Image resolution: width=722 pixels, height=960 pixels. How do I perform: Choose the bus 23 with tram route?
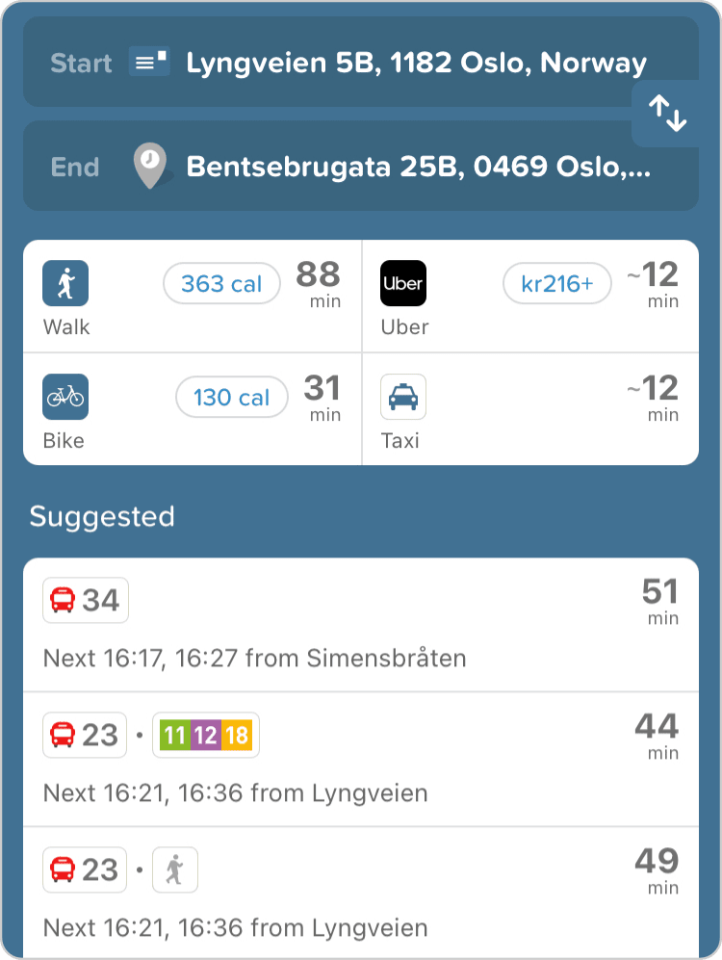click(360, 759)
